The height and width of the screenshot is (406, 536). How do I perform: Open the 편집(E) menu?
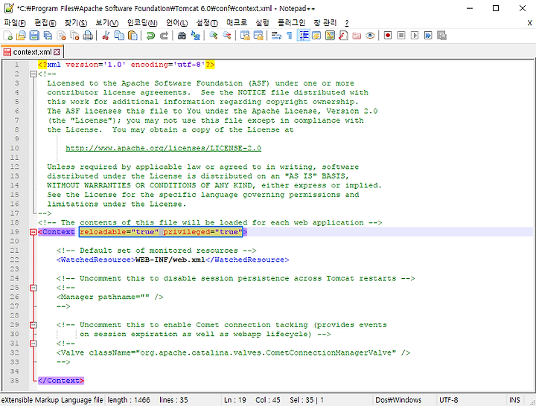(45, 23)
